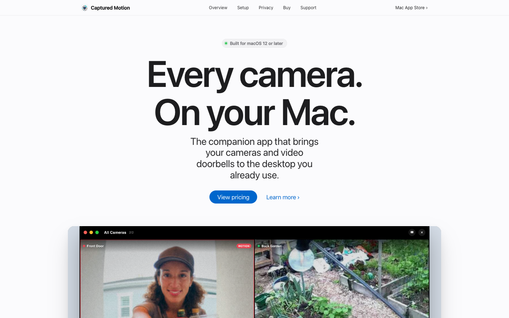Click the View pricing button

coord(233,197)
